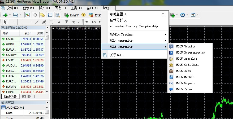Click market watch scrollbar down arrow
Viewport: 233px width, 119px height.
coord(47,92)
